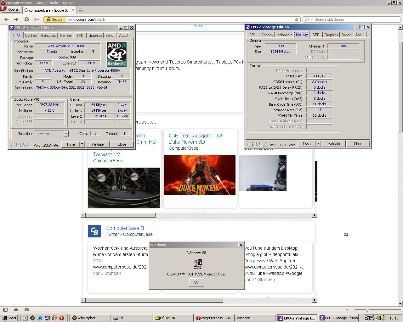Launch Internet Explorer from quick launch
Screen dimensions: 403x322
(40, 318)
